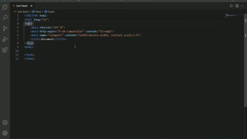Click the closing </html> tag
This screenshot has height=139, width=247.
[x=29, y=59]
